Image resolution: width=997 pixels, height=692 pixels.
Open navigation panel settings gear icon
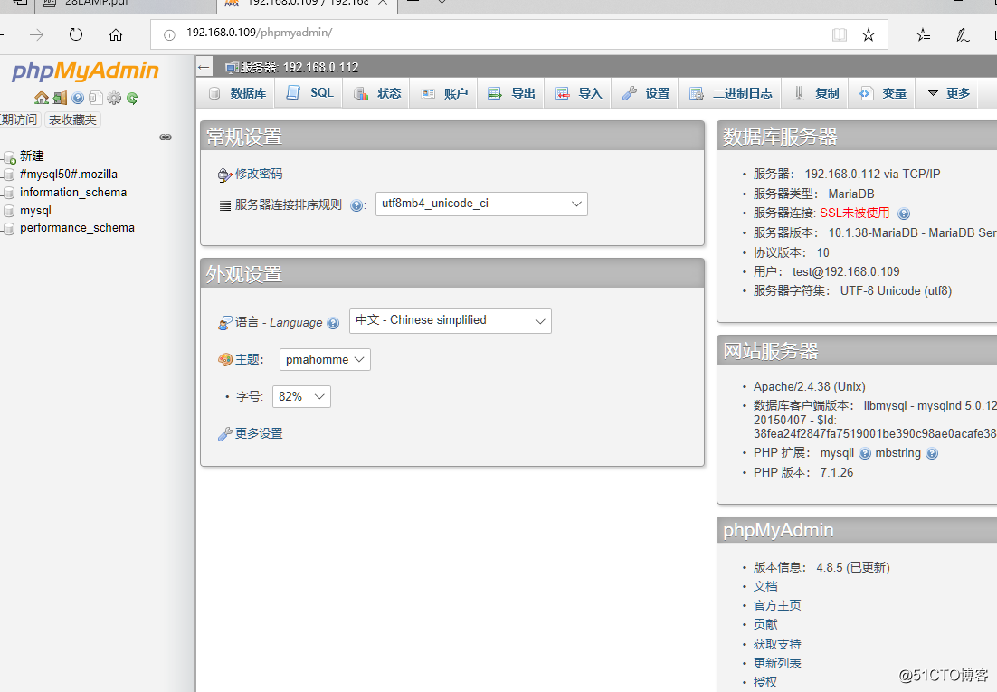114,98
